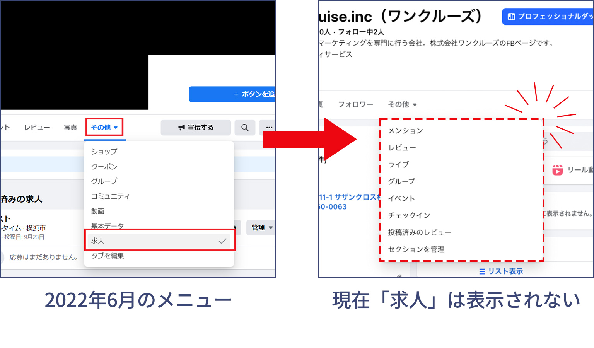Screen dimensions: 594x348
Task: Open the three-dots more options button
Action: click(x=268, y=128)
